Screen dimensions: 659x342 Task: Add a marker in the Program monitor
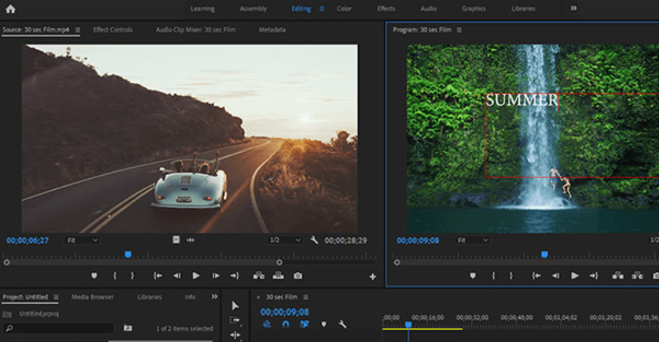pos(473,276)
